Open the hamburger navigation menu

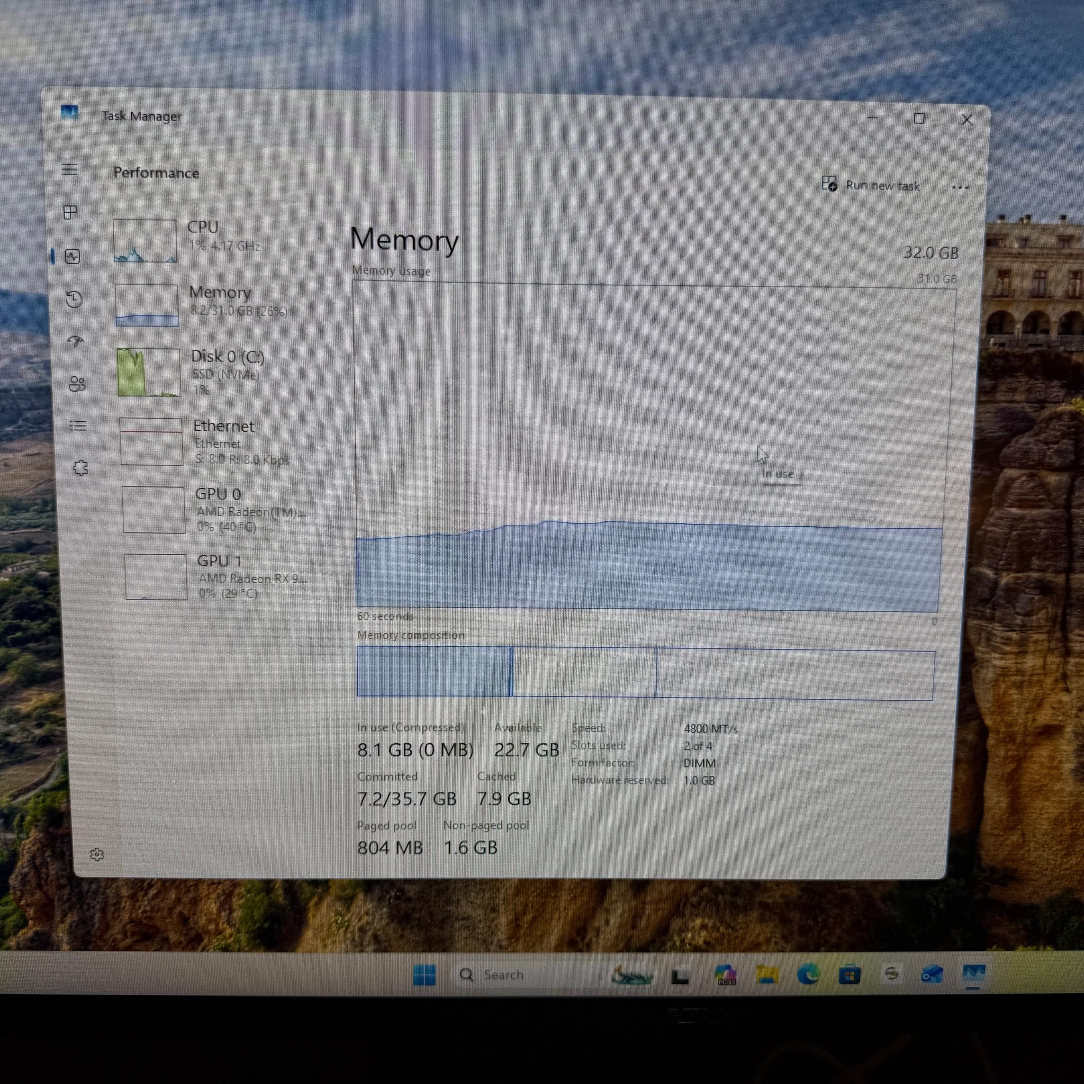point(69,169)
